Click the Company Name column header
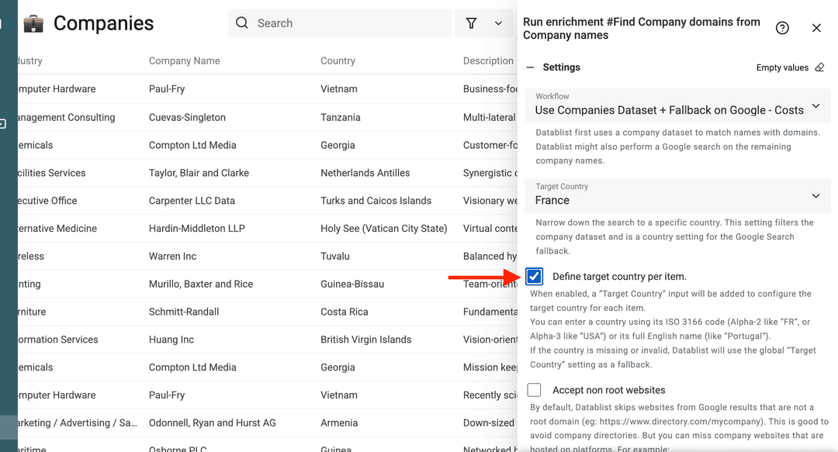The image size is (838, 452). 184,60
